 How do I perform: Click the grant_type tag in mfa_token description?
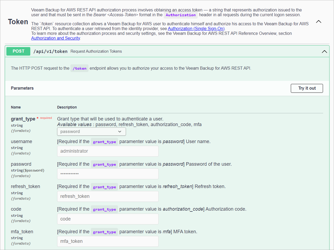coord(104,232)
